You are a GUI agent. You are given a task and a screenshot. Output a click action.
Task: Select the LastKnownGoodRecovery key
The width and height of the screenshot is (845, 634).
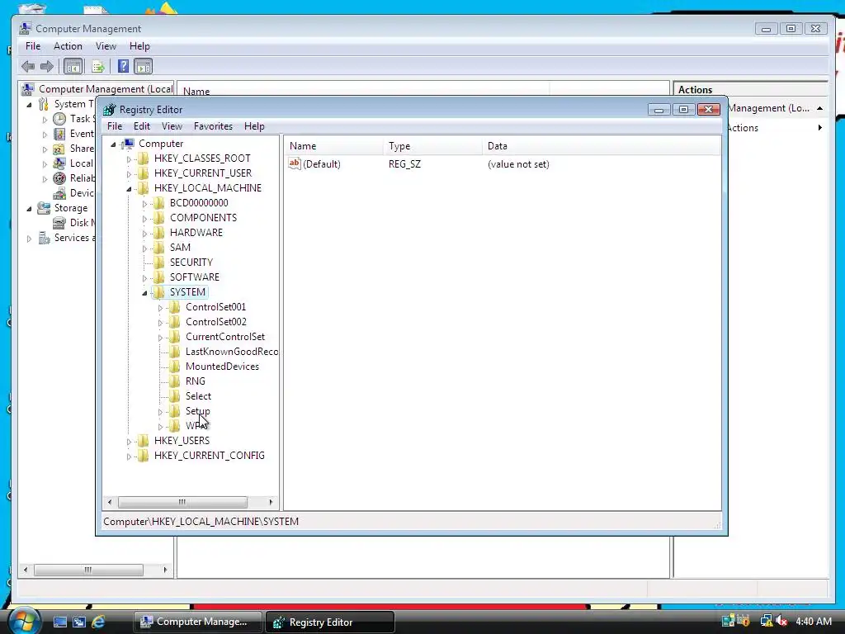(231, 352)
